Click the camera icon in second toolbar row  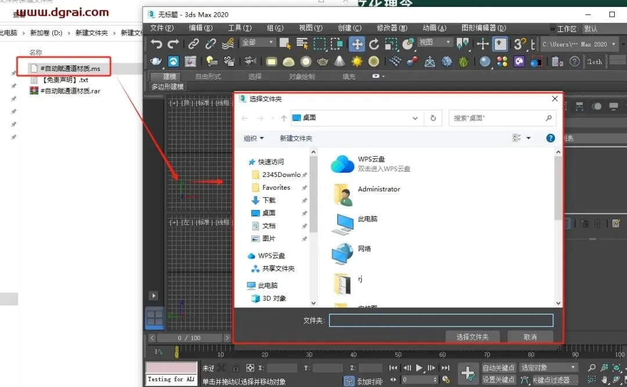pos(250,61)
